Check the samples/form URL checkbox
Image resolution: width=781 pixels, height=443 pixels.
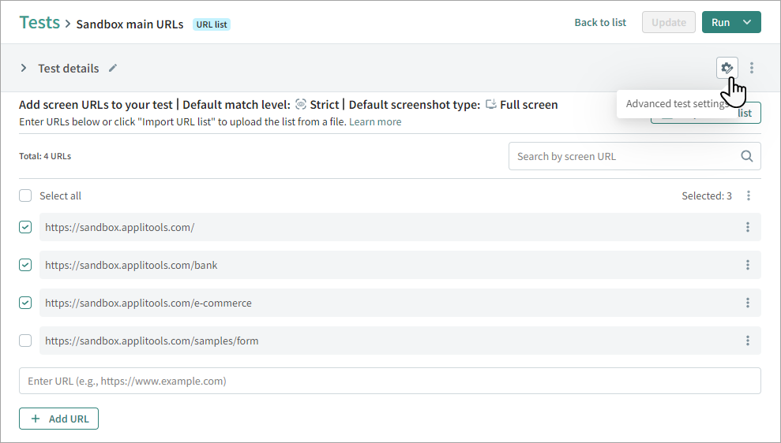point(25,341)
